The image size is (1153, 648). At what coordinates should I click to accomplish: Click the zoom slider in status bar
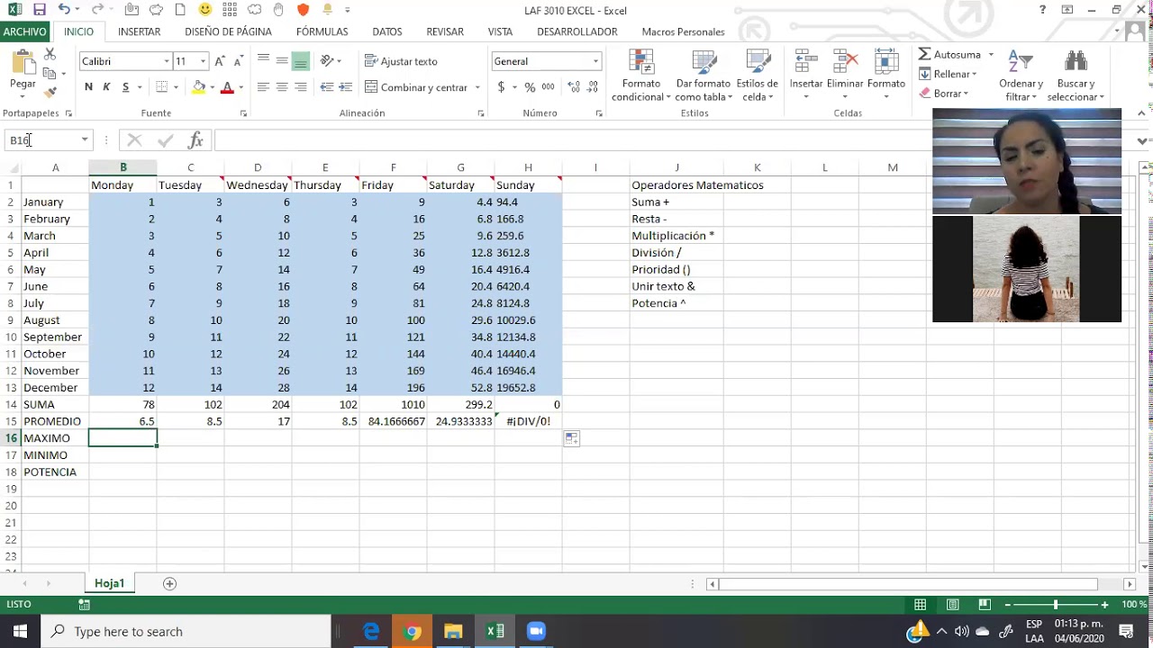[x=1056, y=605]
